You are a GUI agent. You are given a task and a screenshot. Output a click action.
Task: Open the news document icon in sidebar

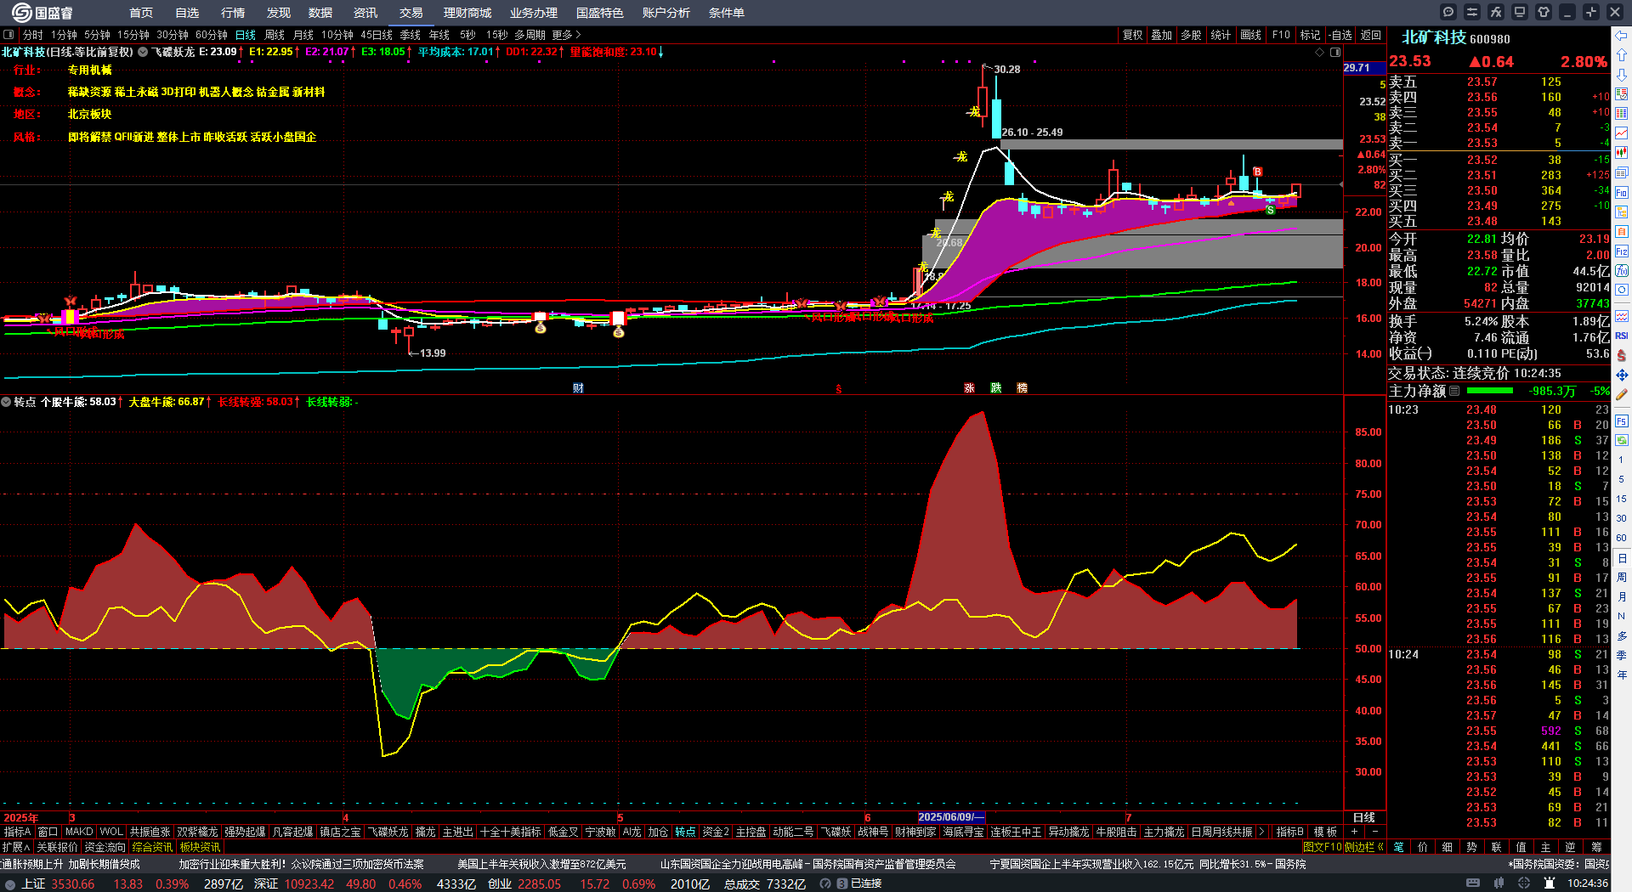(x=1622, y=172)
